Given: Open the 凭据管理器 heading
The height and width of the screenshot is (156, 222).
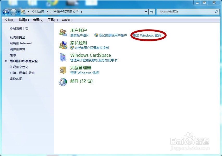Looking at the screenshot, I should point(81,68).
